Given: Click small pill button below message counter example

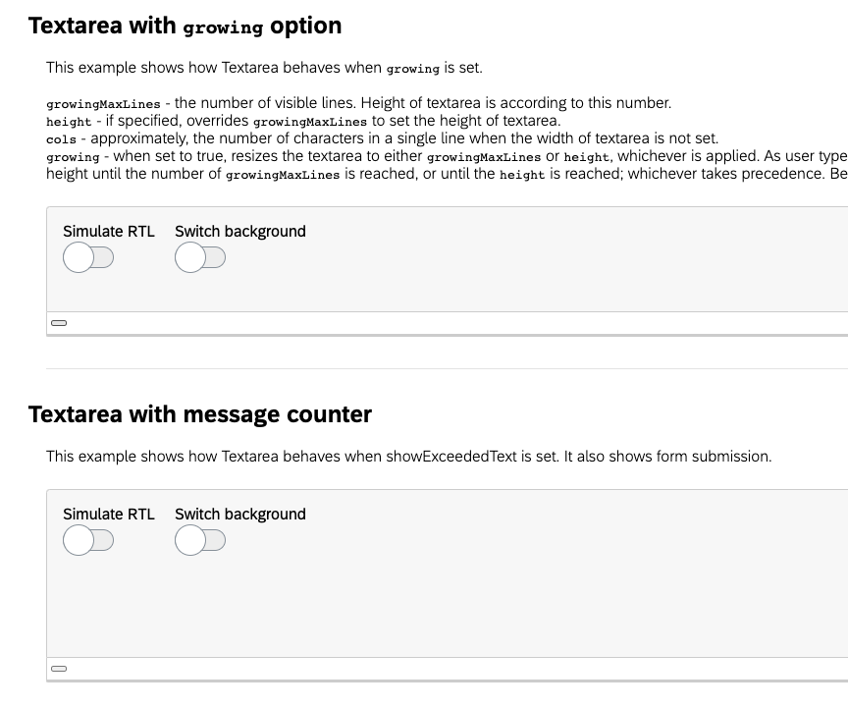Looking at the screenshot, I should pos(59,669).
